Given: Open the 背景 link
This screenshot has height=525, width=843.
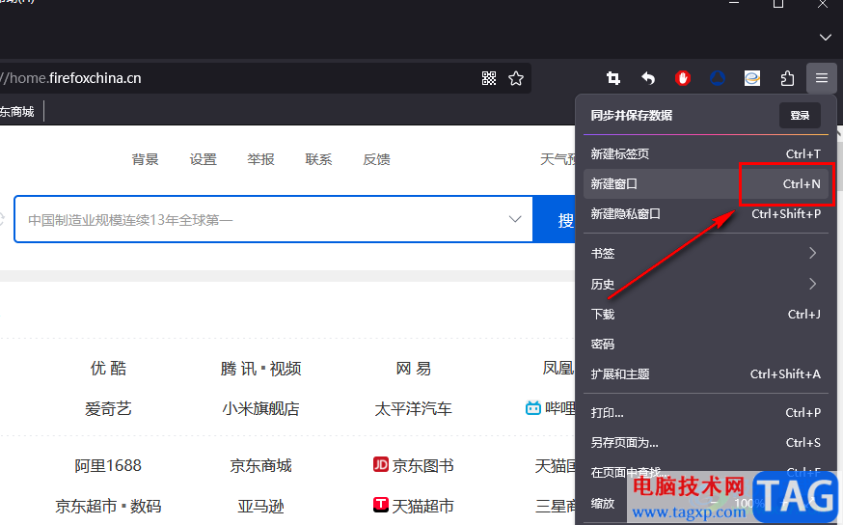Looking at the screenshot, I should (x=145, y=160).
